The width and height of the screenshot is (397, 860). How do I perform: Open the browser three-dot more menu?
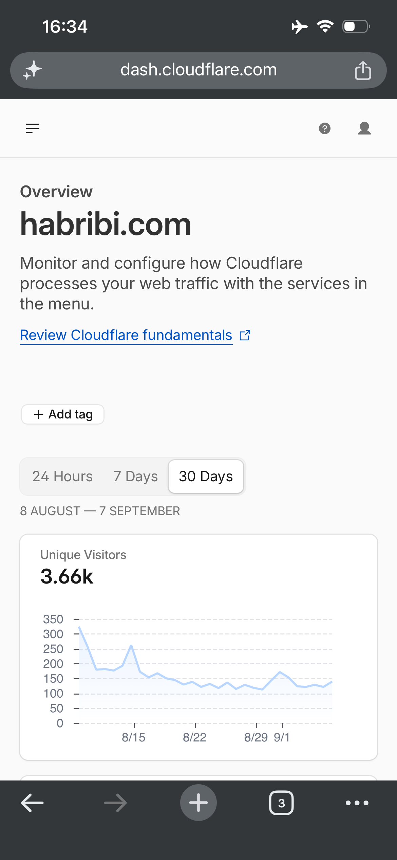click(357, 803)
